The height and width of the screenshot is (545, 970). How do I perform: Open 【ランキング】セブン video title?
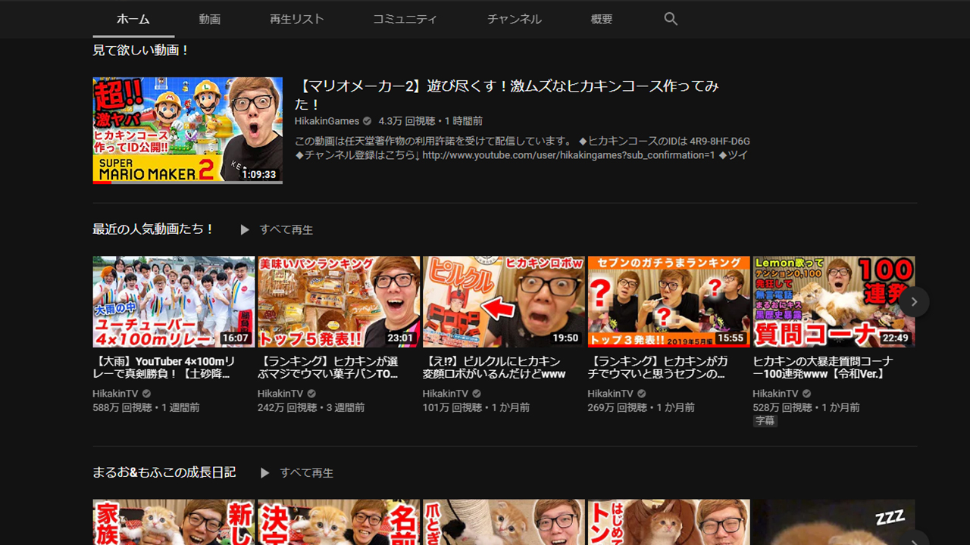(658, 368)
